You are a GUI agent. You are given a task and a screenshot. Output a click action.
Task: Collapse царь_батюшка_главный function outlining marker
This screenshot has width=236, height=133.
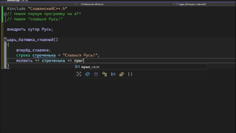click(x=5, y=40)
